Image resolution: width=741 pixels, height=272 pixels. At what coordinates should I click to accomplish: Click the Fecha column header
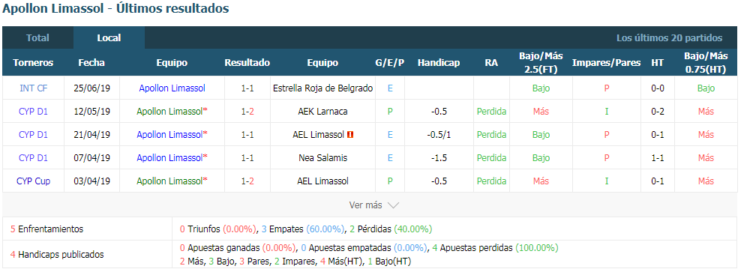(x=91, y=62)
